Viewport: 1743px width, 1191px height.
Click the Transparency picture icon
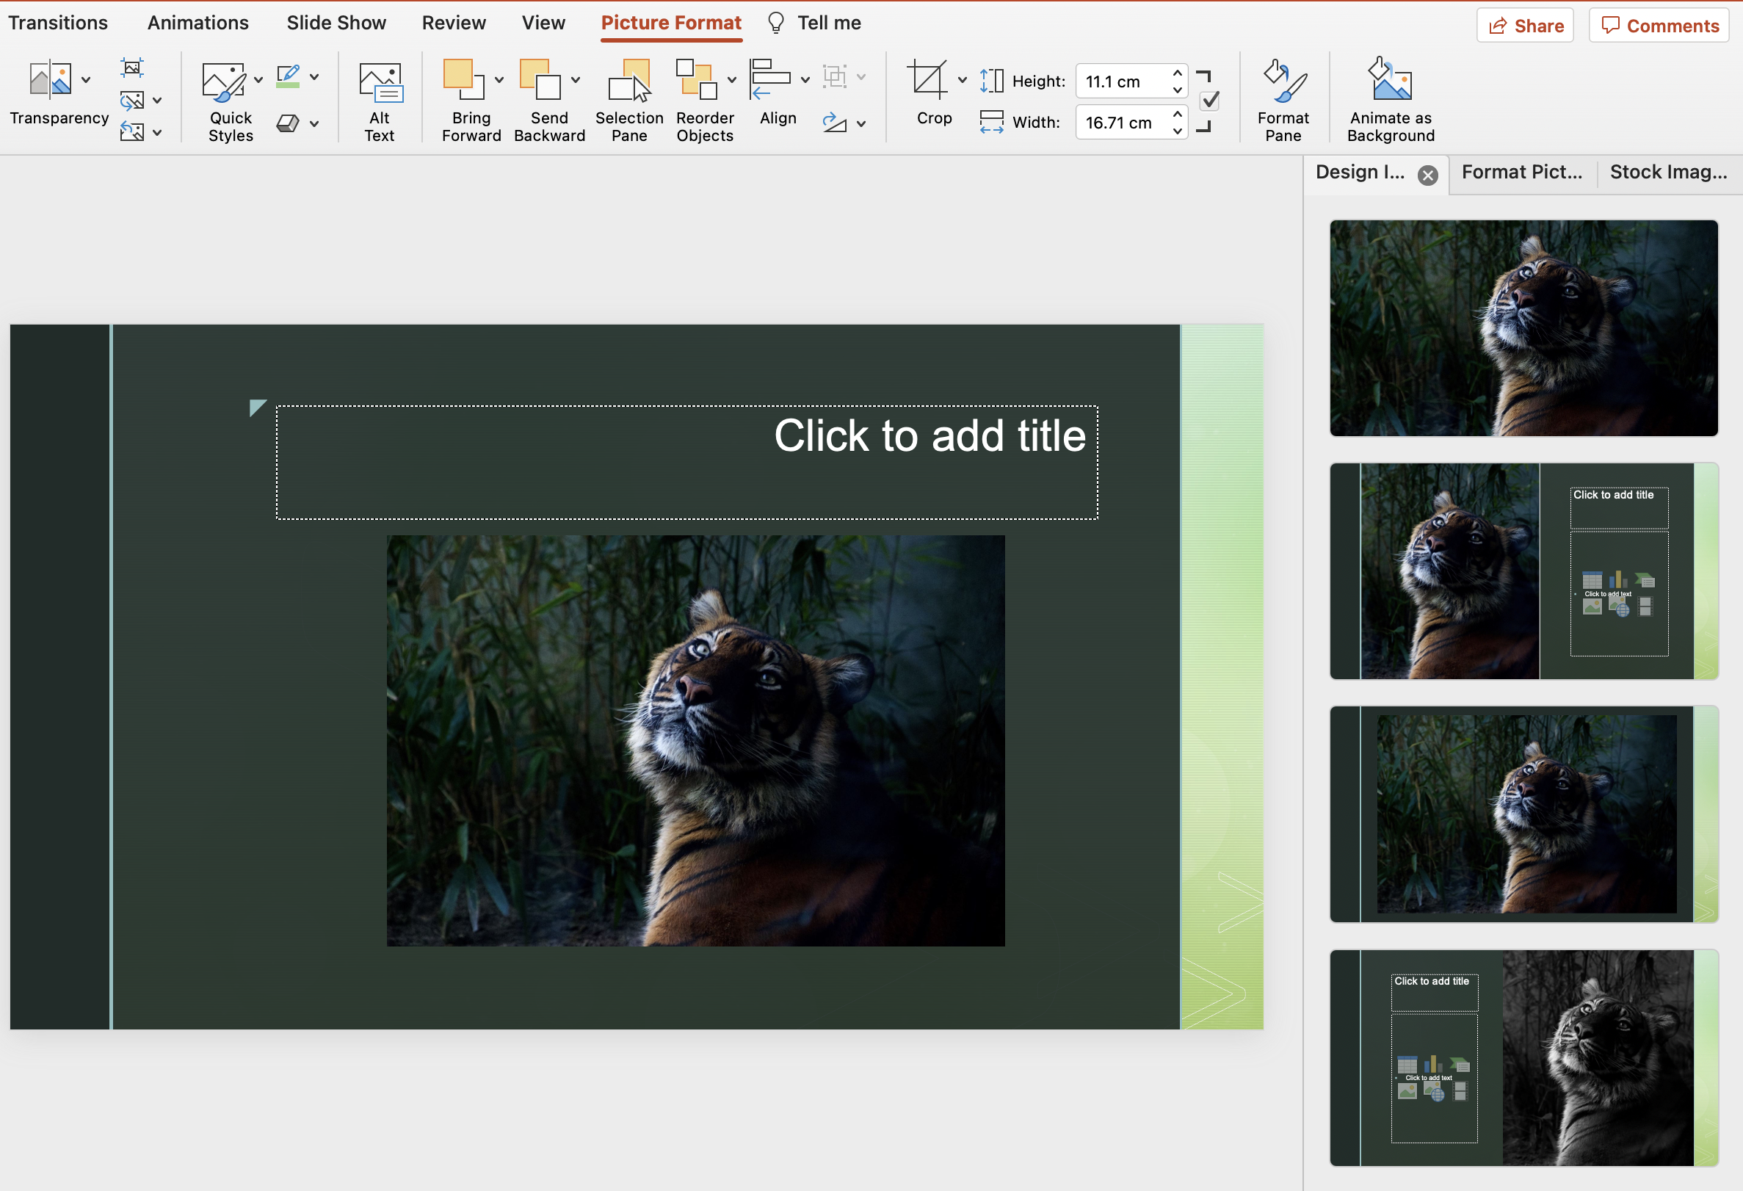click(50, 79)
